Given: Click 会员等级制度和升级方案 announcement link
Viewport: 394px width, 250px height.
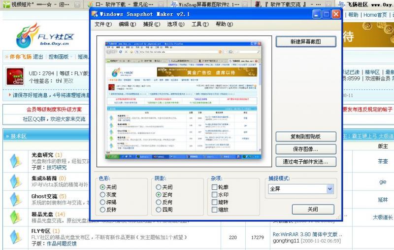Looking at the screenshot, I should pyautogui.click(x=54, y=109).
